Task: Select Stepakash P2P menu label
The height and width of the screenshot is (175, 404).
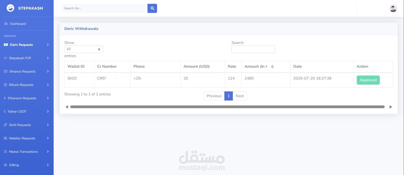Action: click(20, 58)
